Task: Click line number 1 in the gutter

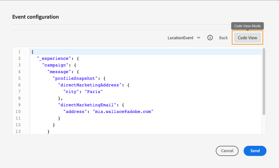Action: [x=19, y=52]
